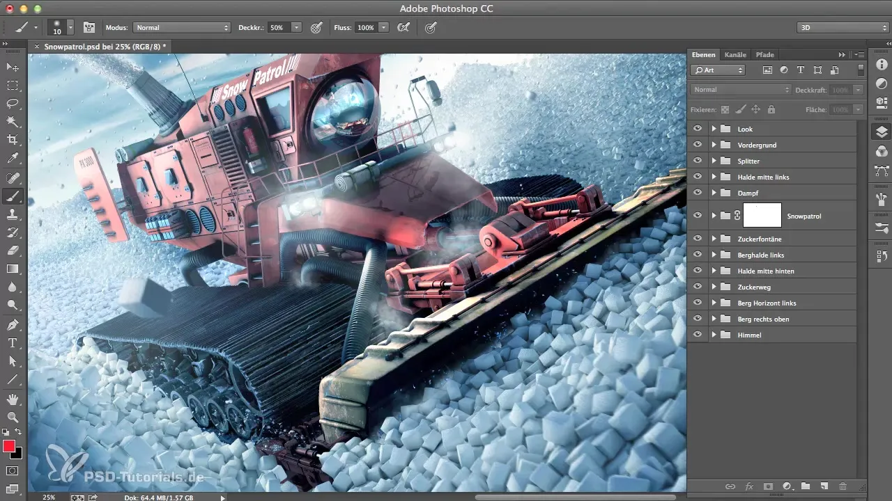
Task: Open the Fluss flow dropdown arrow
Action: pos(383,27)
